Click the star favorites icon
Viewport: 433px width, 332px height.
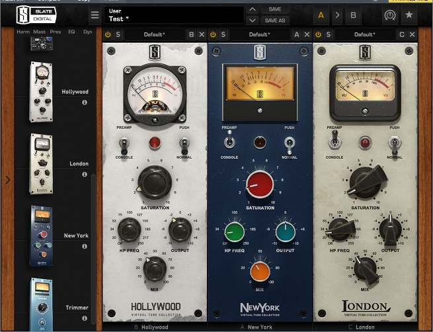(409, 15)
